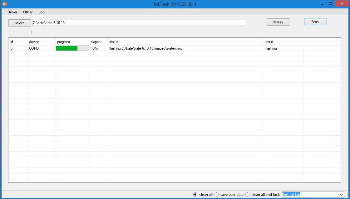Click the 'status' column header

click(114, 42)
